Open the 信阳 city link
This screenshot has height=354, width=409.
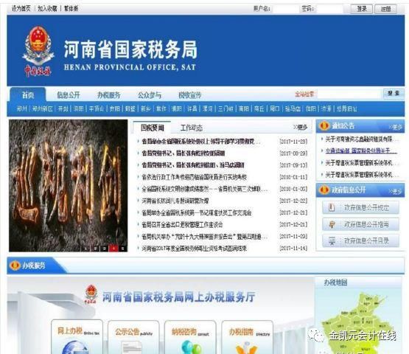310,108
